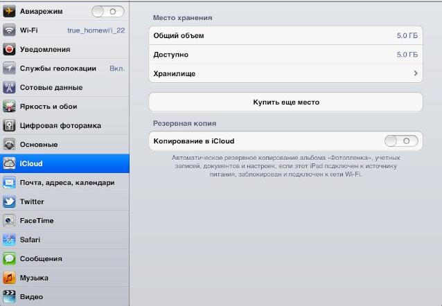Image resolution: width=442 pixels, height=306 pixels.
Task: Tap the Safari compass icon
Action: (x=9, y=240)
